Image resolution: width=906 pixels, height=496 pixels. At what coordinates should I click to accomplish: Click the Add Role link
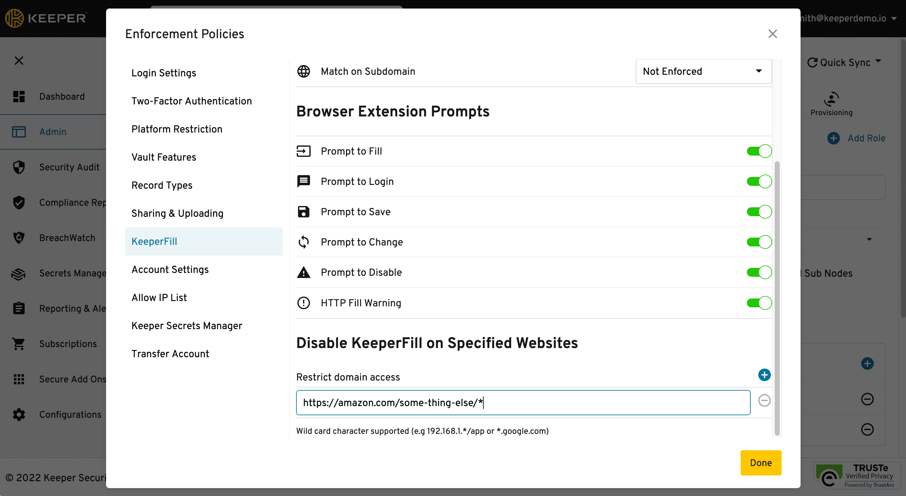(866, 138)
